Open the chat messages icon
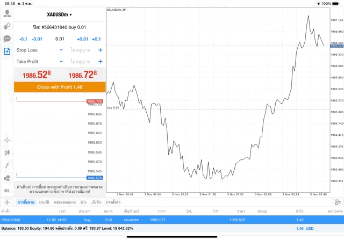The height and width of the screenshot is (240, 344). point(7,39)
